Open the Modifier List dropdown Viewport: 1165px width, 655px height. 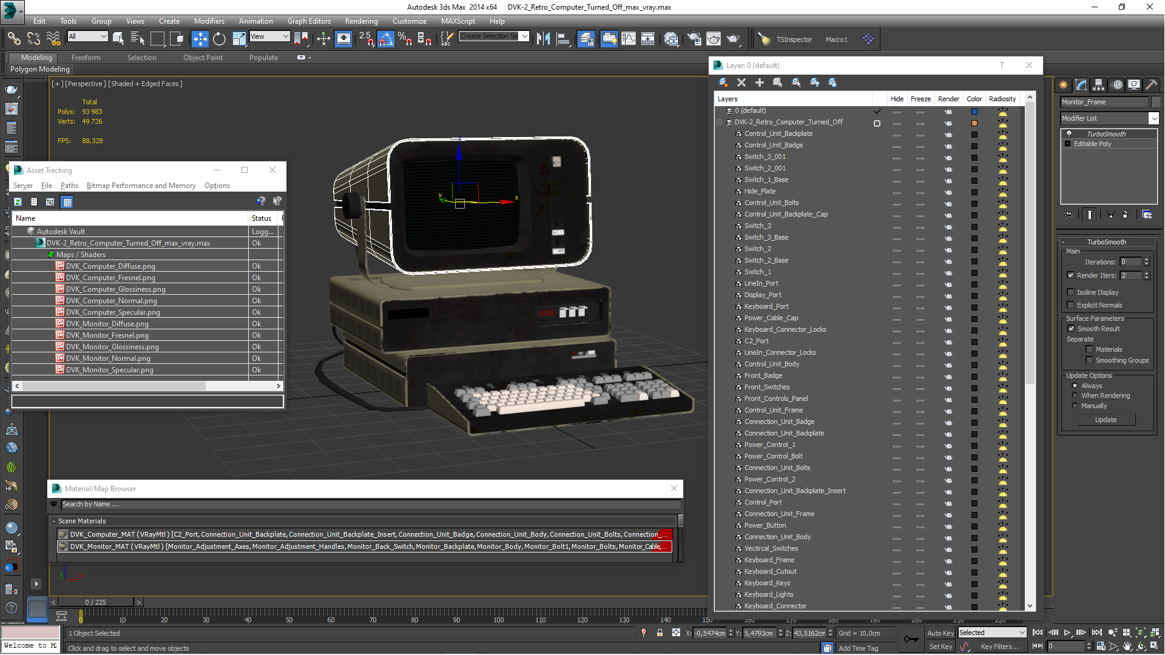coord(1109,118)
